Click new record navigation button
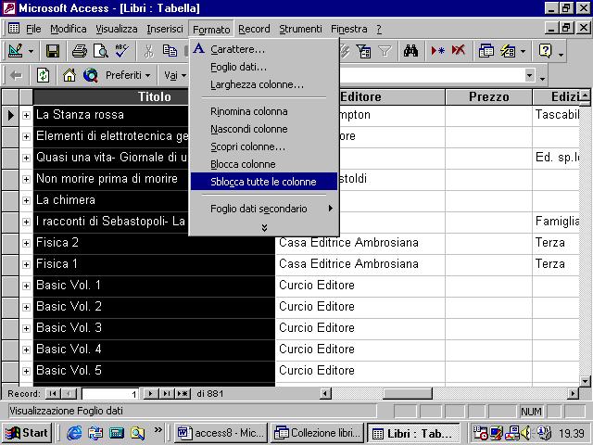The image size is (593, 445). click(183, 393)
